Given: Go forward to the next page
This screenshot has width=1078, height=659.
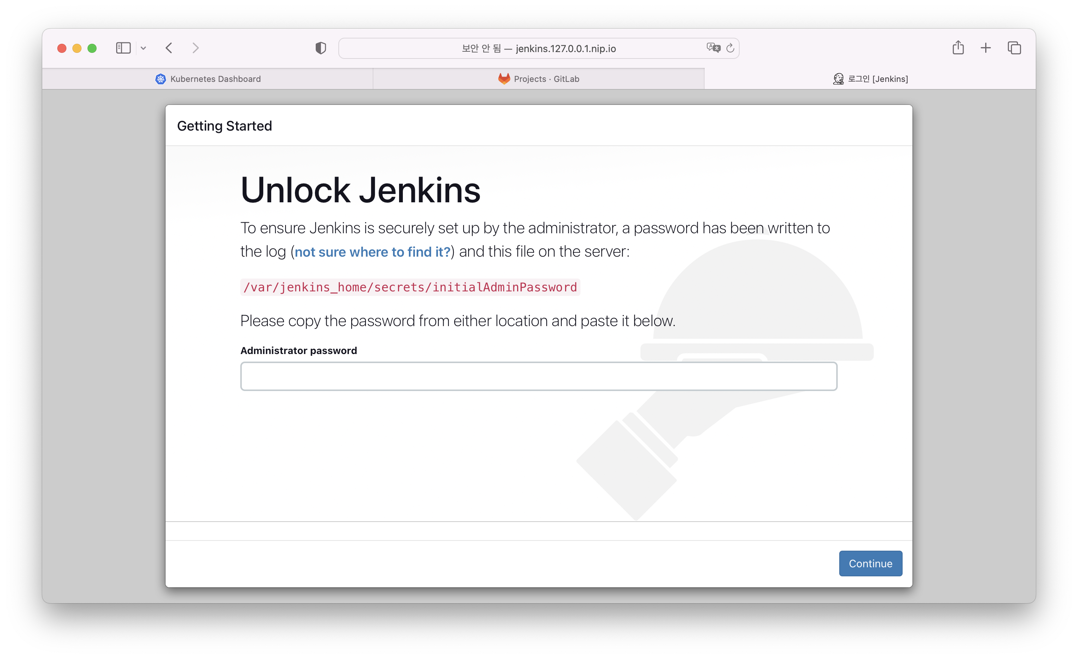Looking at the screenshot, I should click(195, 48).
